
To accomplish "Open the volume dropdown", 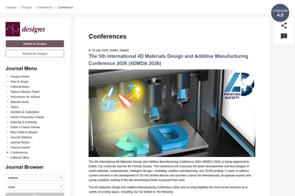I will (x=35, y=177).
